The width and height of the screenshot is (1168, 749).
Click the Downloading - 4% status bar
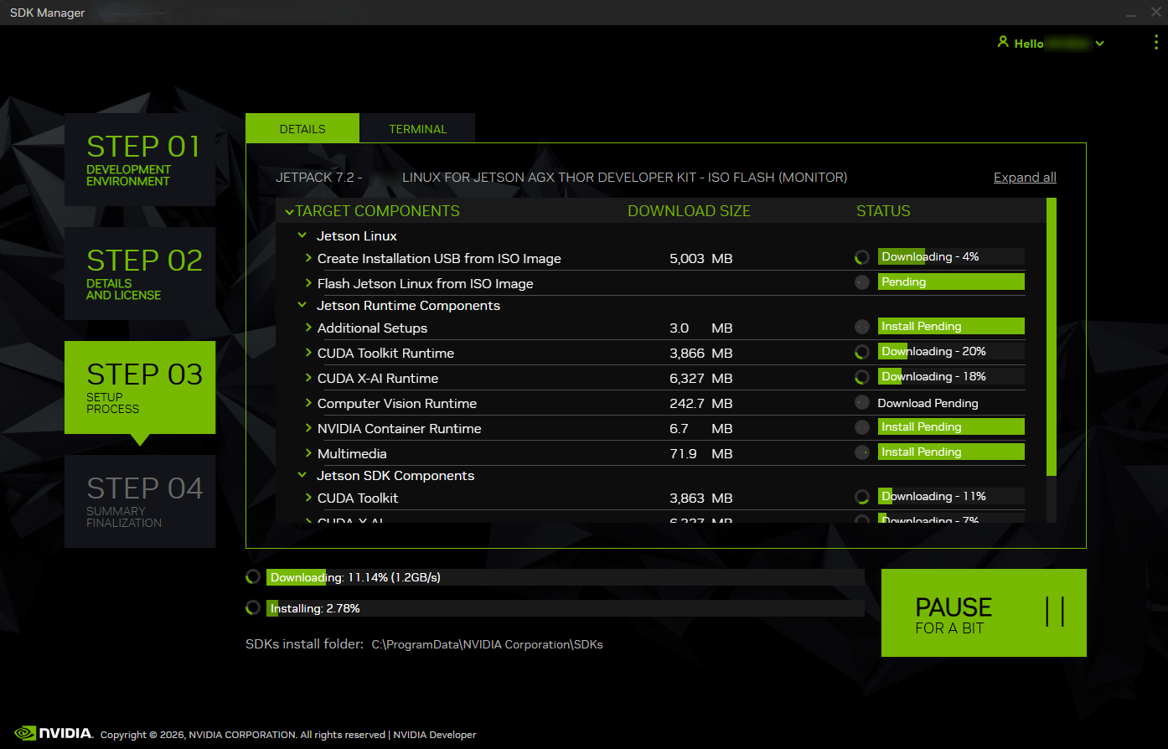click(951, 257)
